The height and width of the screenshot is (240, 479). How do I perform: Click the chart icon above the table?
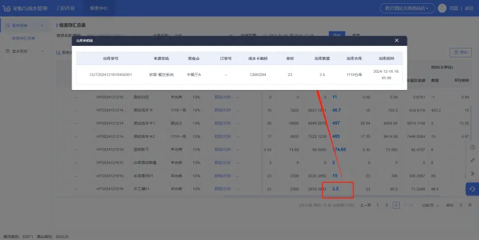coord(58,52)
